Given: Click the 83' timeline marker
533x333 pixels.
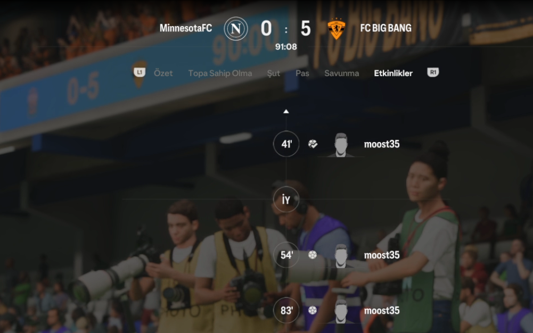Looking at the screenshot, I should pyautogui.click(x=286, y=310).
